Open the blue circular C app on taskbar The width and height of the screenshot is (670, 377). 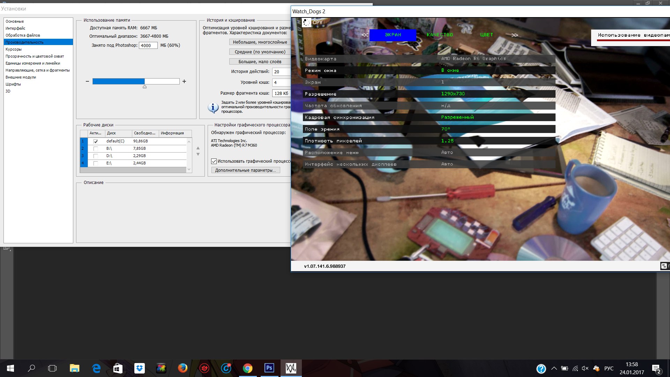pos(226,368)
